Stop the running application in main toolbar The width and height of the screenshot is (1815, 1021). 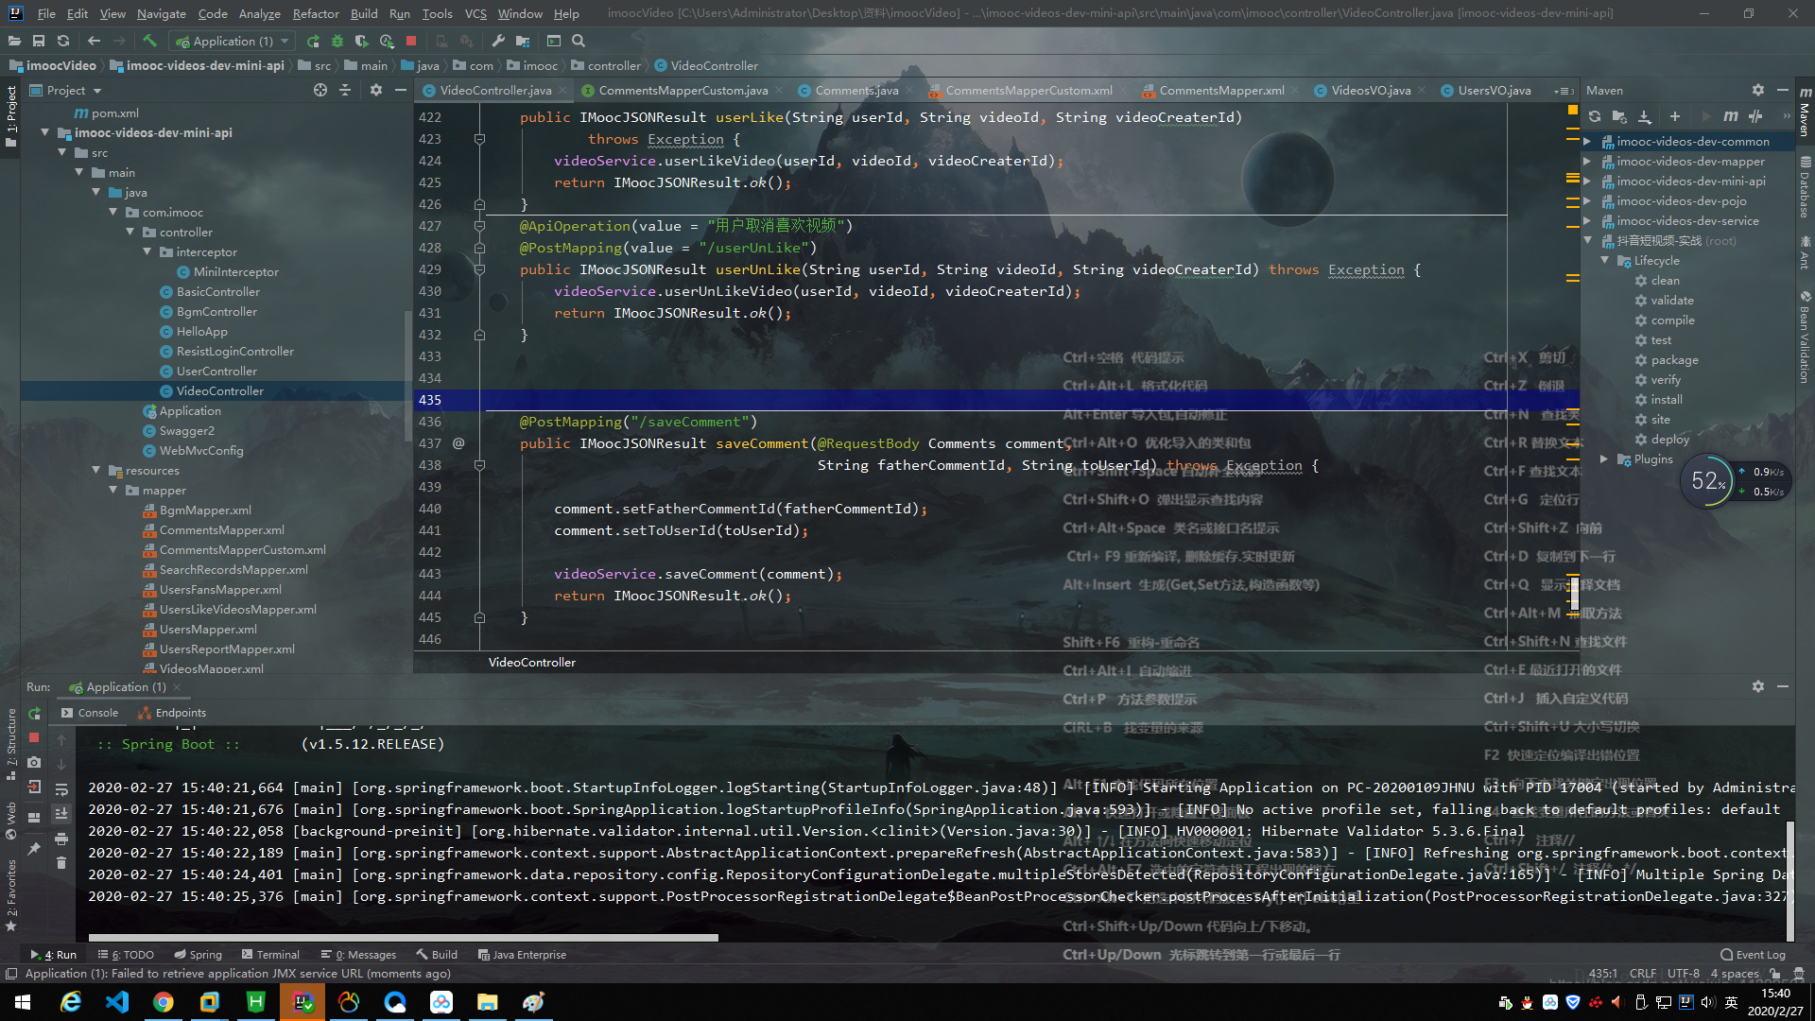point(411,41)
